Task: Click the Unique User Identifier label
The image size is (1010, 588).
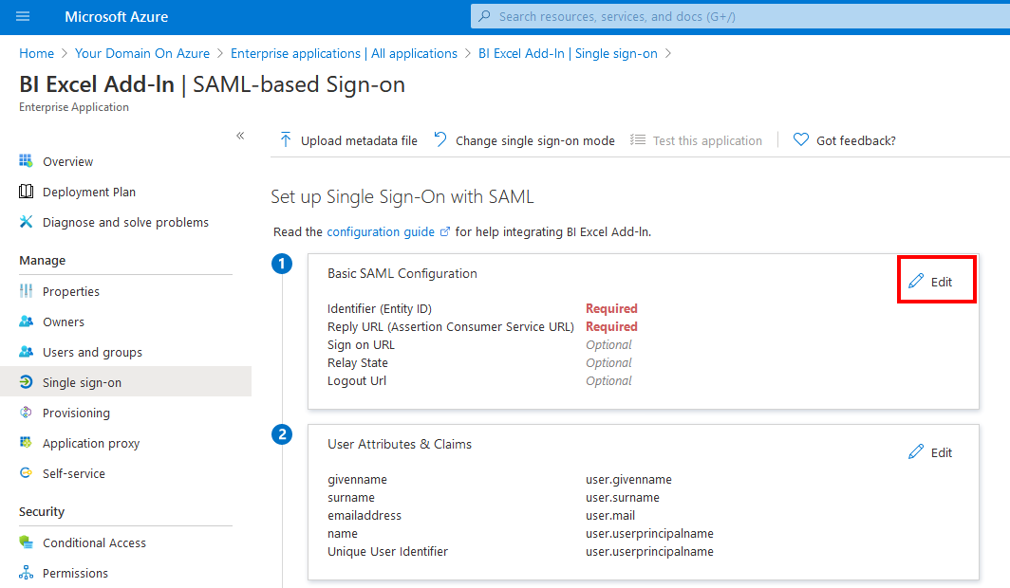Action: (387, 551)
